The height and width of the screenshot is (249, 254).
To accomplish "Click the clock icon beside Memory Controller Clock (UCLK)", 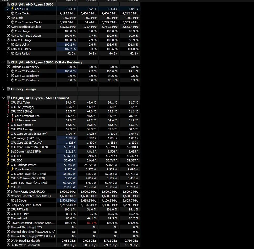I will tap(8, 196).
